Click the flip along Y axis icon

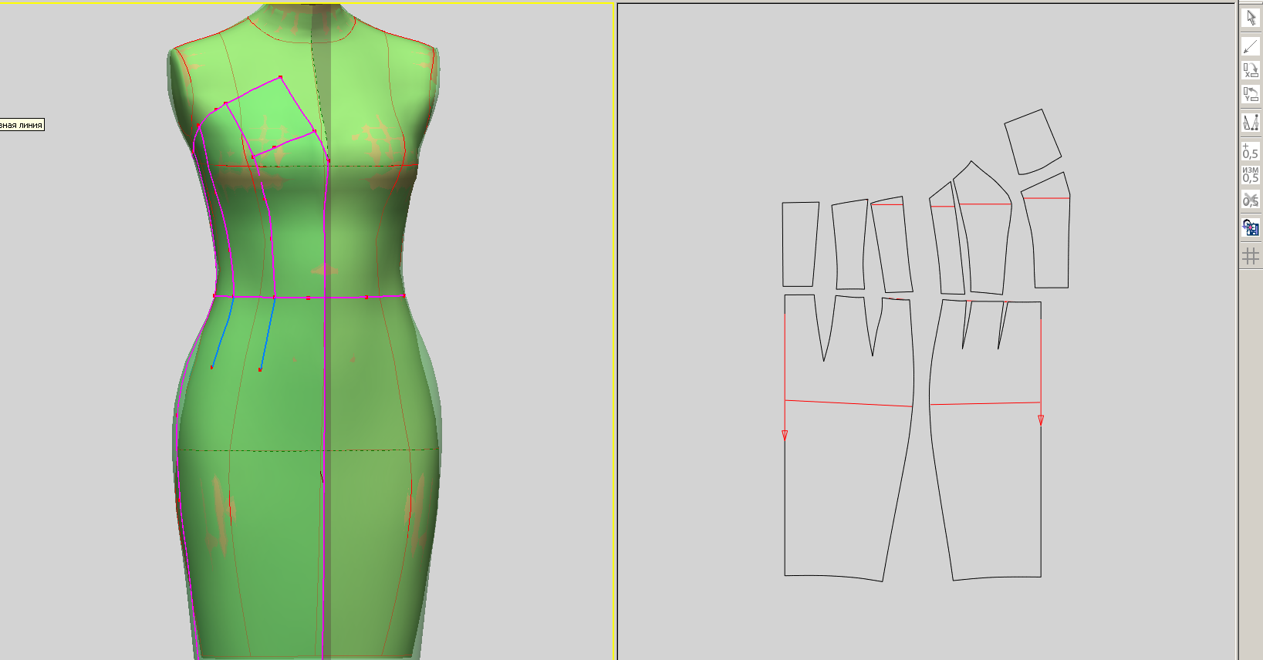tap(1251, 94)
